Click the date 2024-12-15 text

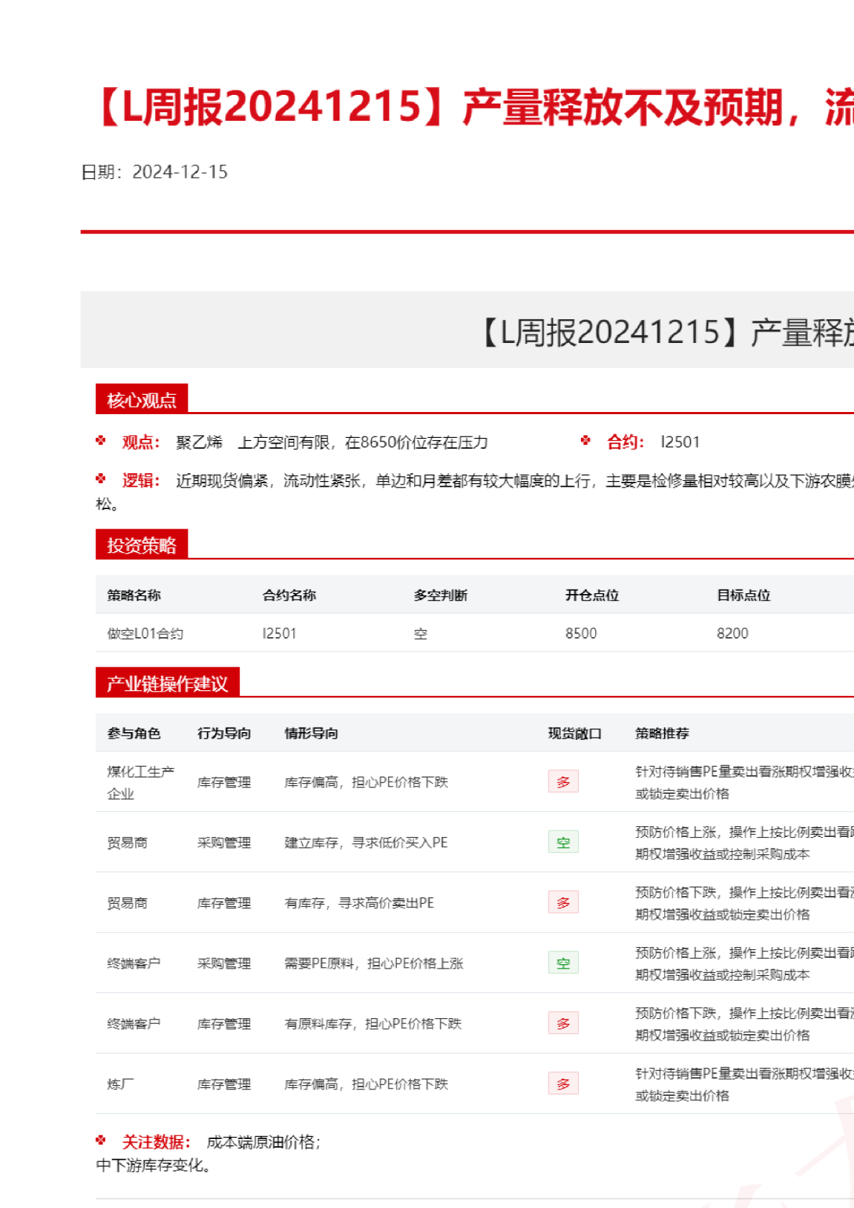click(x=180, y=172)
